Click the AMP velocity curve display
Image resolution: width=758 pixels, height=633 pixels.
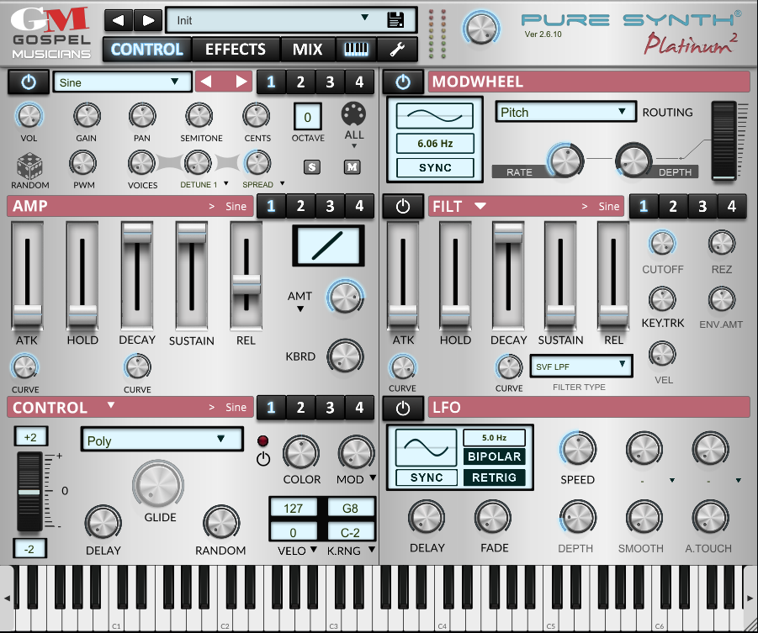(x=328, y=245)
